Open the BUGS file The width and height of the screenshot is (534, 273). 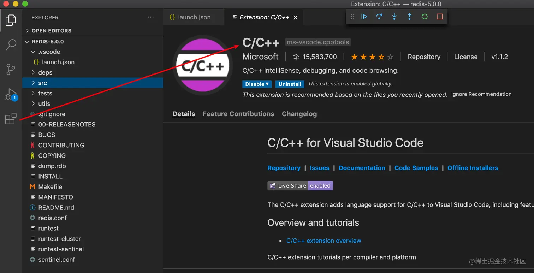tap(93, 135)
